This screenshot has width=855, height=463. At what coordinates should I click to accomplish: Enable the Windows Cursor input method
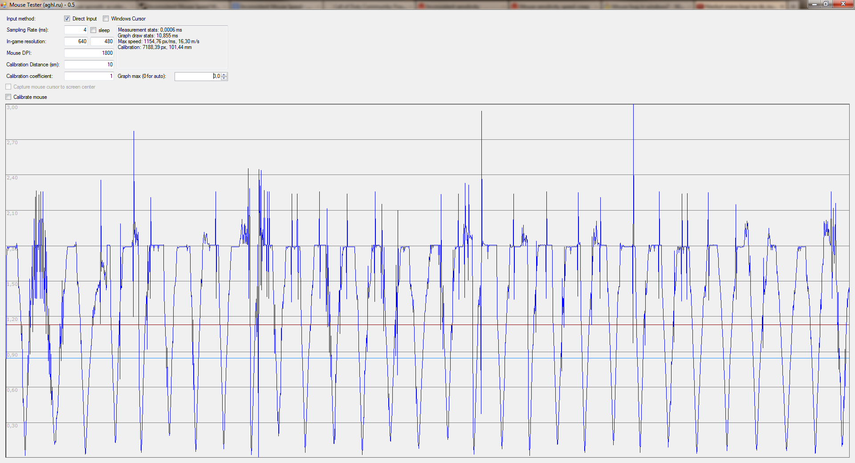(106, 19)
